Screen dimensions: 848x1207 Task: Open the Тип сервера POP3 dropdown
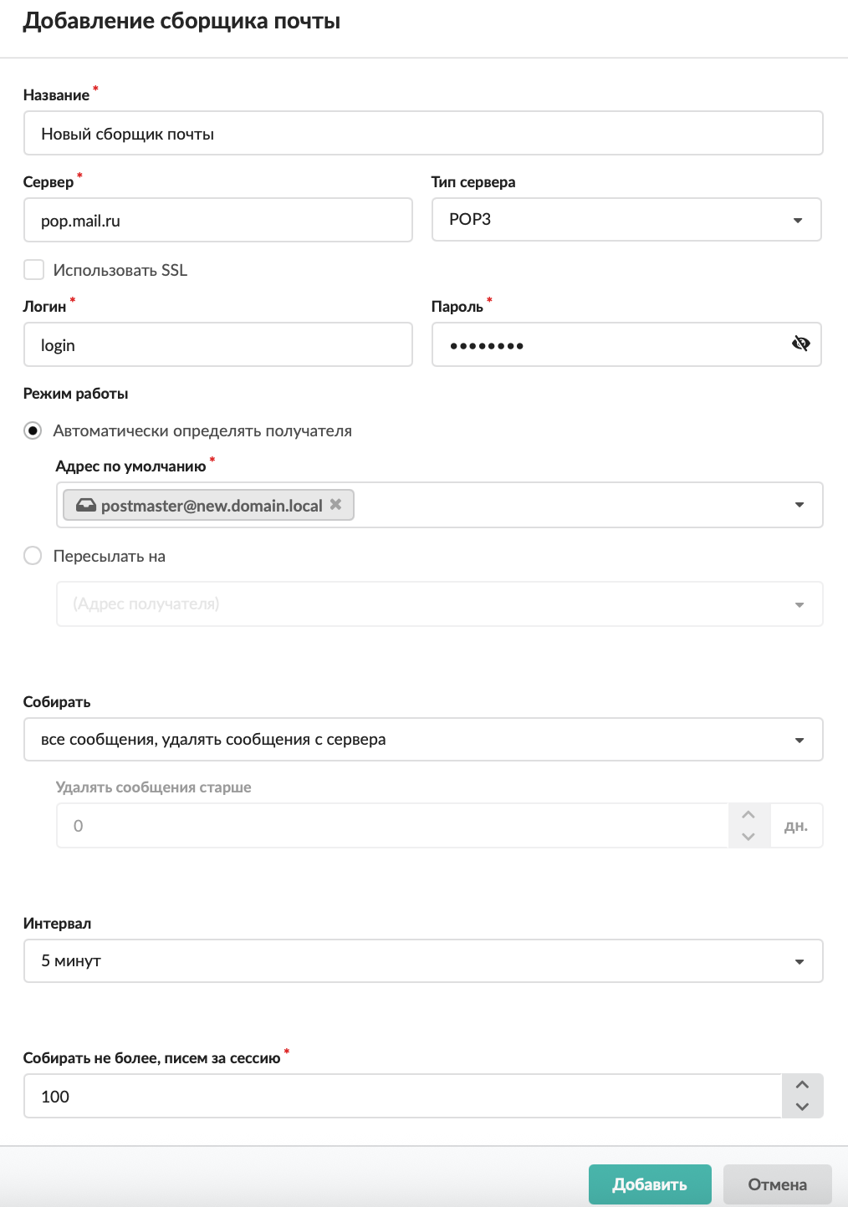tap(626, 220)
